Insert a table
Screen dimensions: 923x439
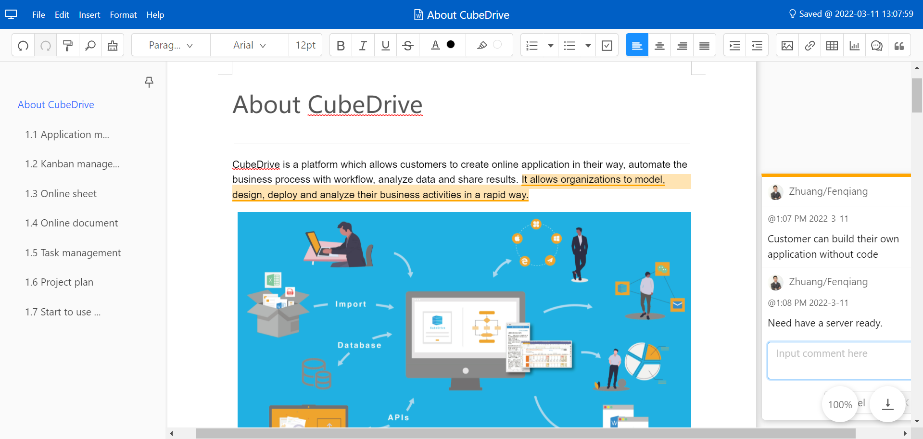832,45
